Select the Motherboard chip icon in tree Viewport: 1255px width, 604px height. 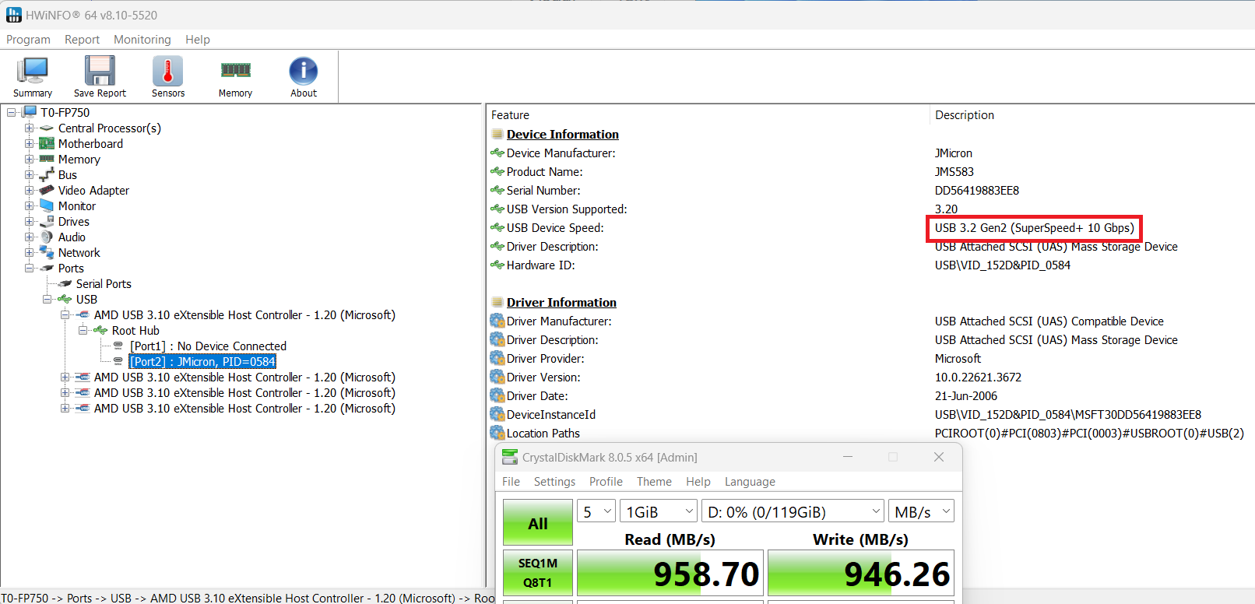47,143
